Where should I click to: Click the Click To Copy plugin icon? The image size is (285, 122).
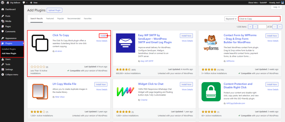coord(40,43)
